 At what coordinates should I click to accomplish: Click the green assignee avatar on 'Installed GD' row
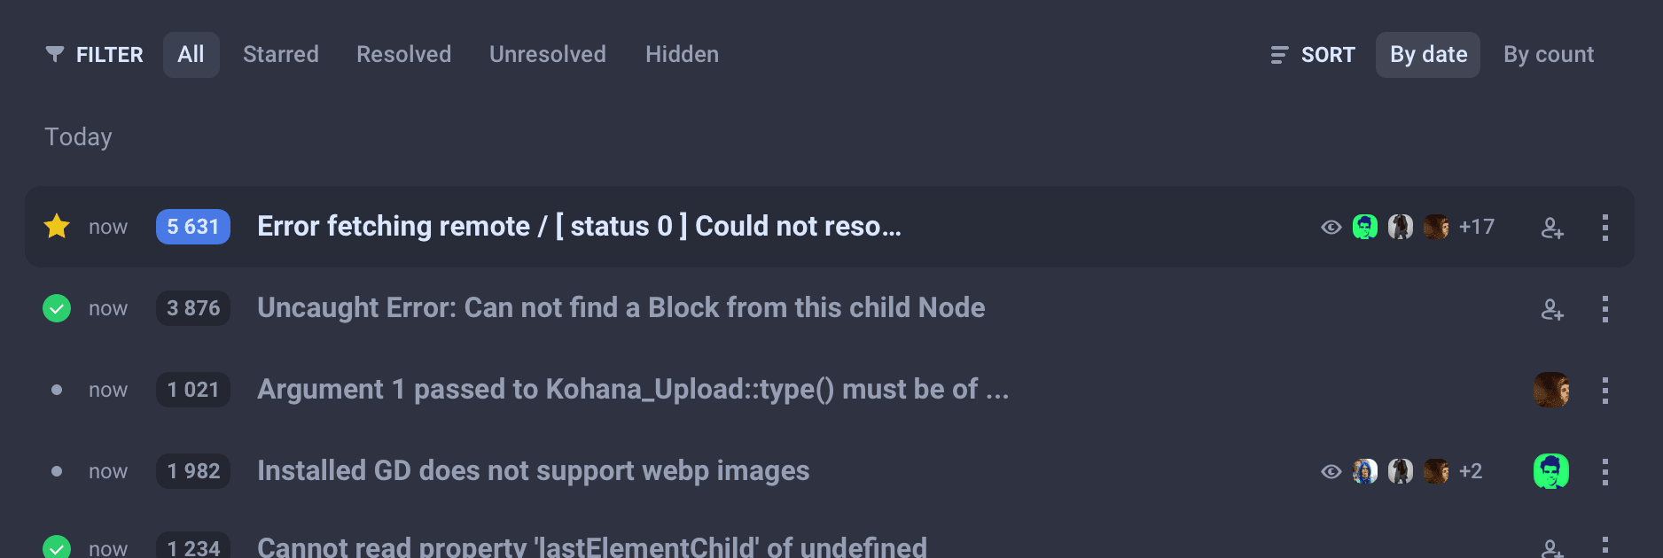1550,471
